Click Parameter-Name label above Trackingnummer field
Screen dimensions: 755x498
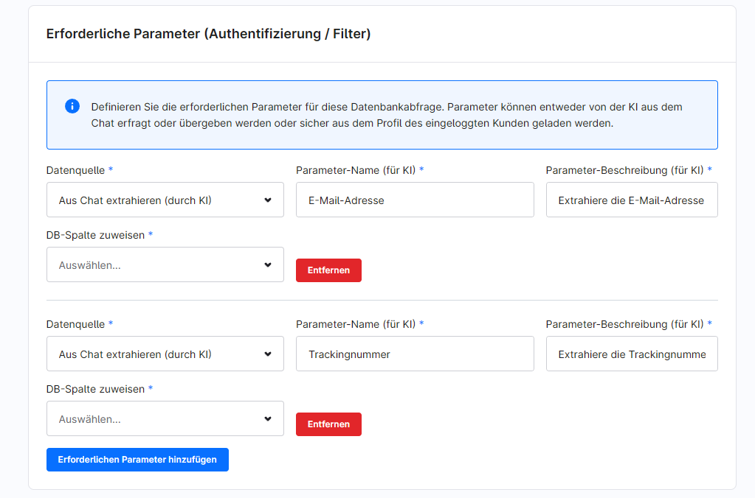pos(356,324)
